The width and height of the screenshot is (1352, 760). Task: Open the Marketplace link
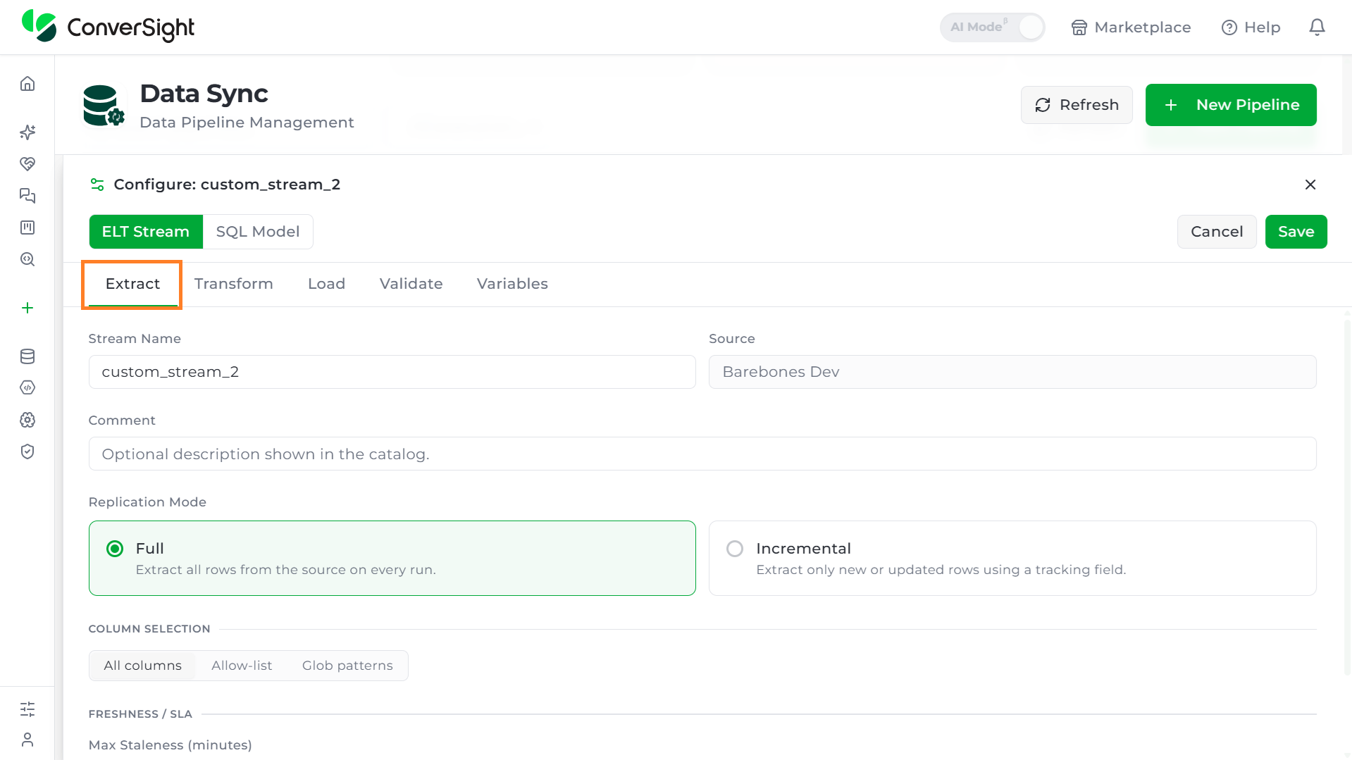(x=1131, y=27)
